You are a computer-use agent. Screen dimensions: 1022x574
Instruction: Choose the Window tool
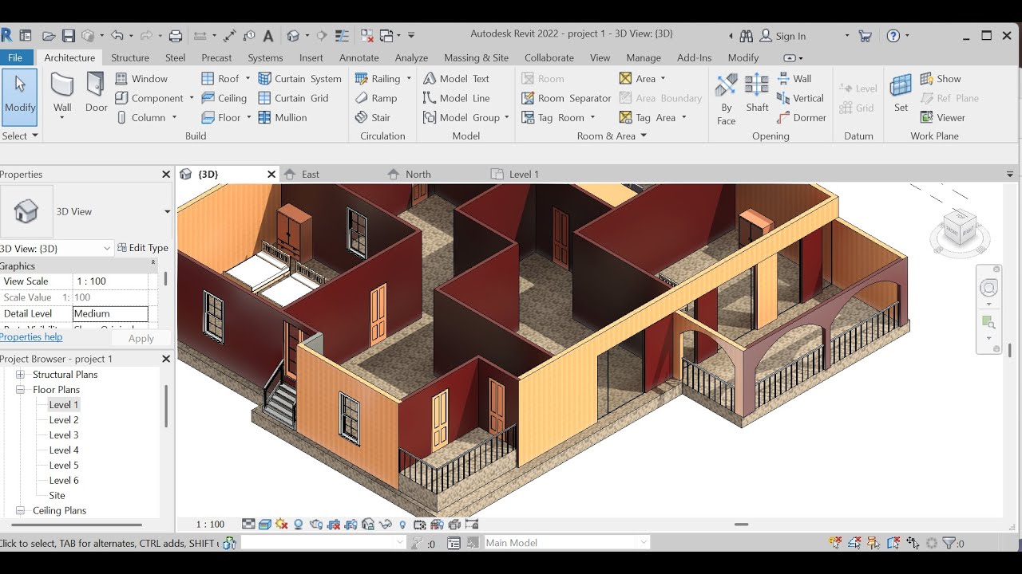141,79
